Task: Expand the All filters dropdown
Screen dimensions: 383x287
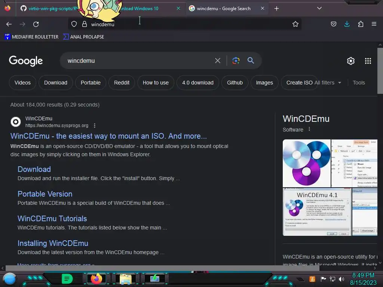Action: [328, 83]
